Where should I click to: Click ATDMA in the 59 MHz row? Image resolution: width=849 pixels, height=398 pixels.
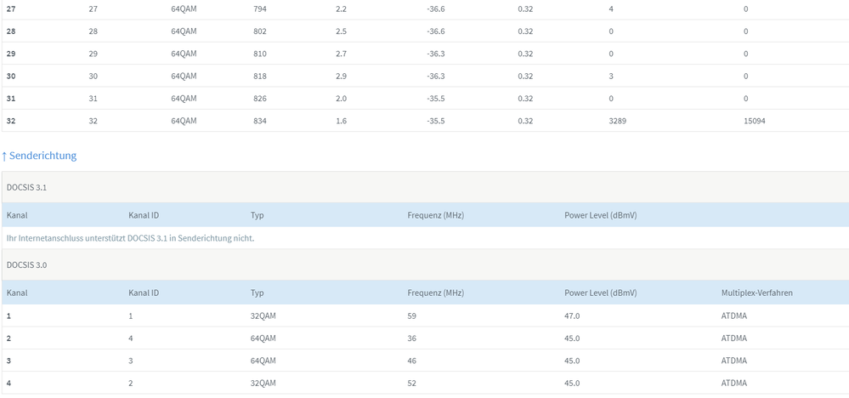734,316
